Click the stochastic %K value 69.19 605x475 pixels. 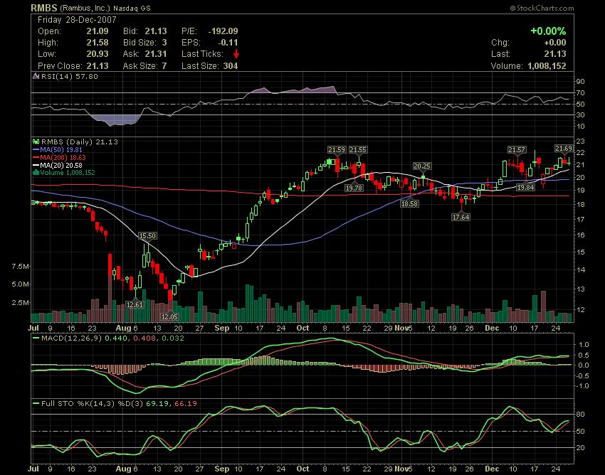156,404
